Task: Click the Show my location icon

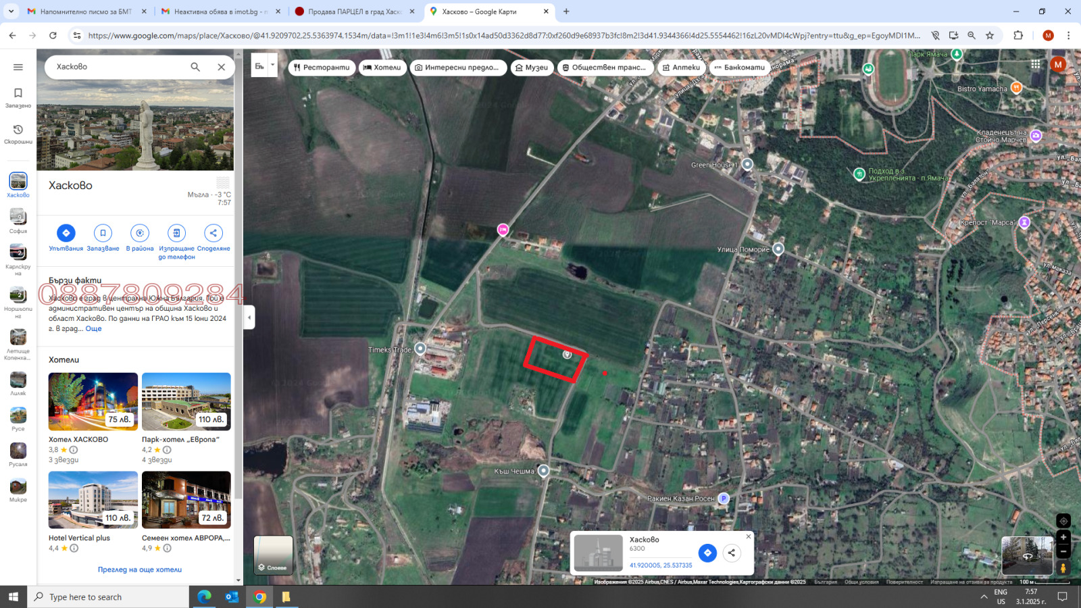Action: 1063,521
